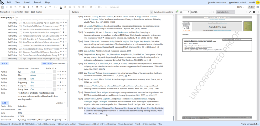Open the 100% zoom dropdown
Viewport: 260px width, 126px height.
[240, 7]
